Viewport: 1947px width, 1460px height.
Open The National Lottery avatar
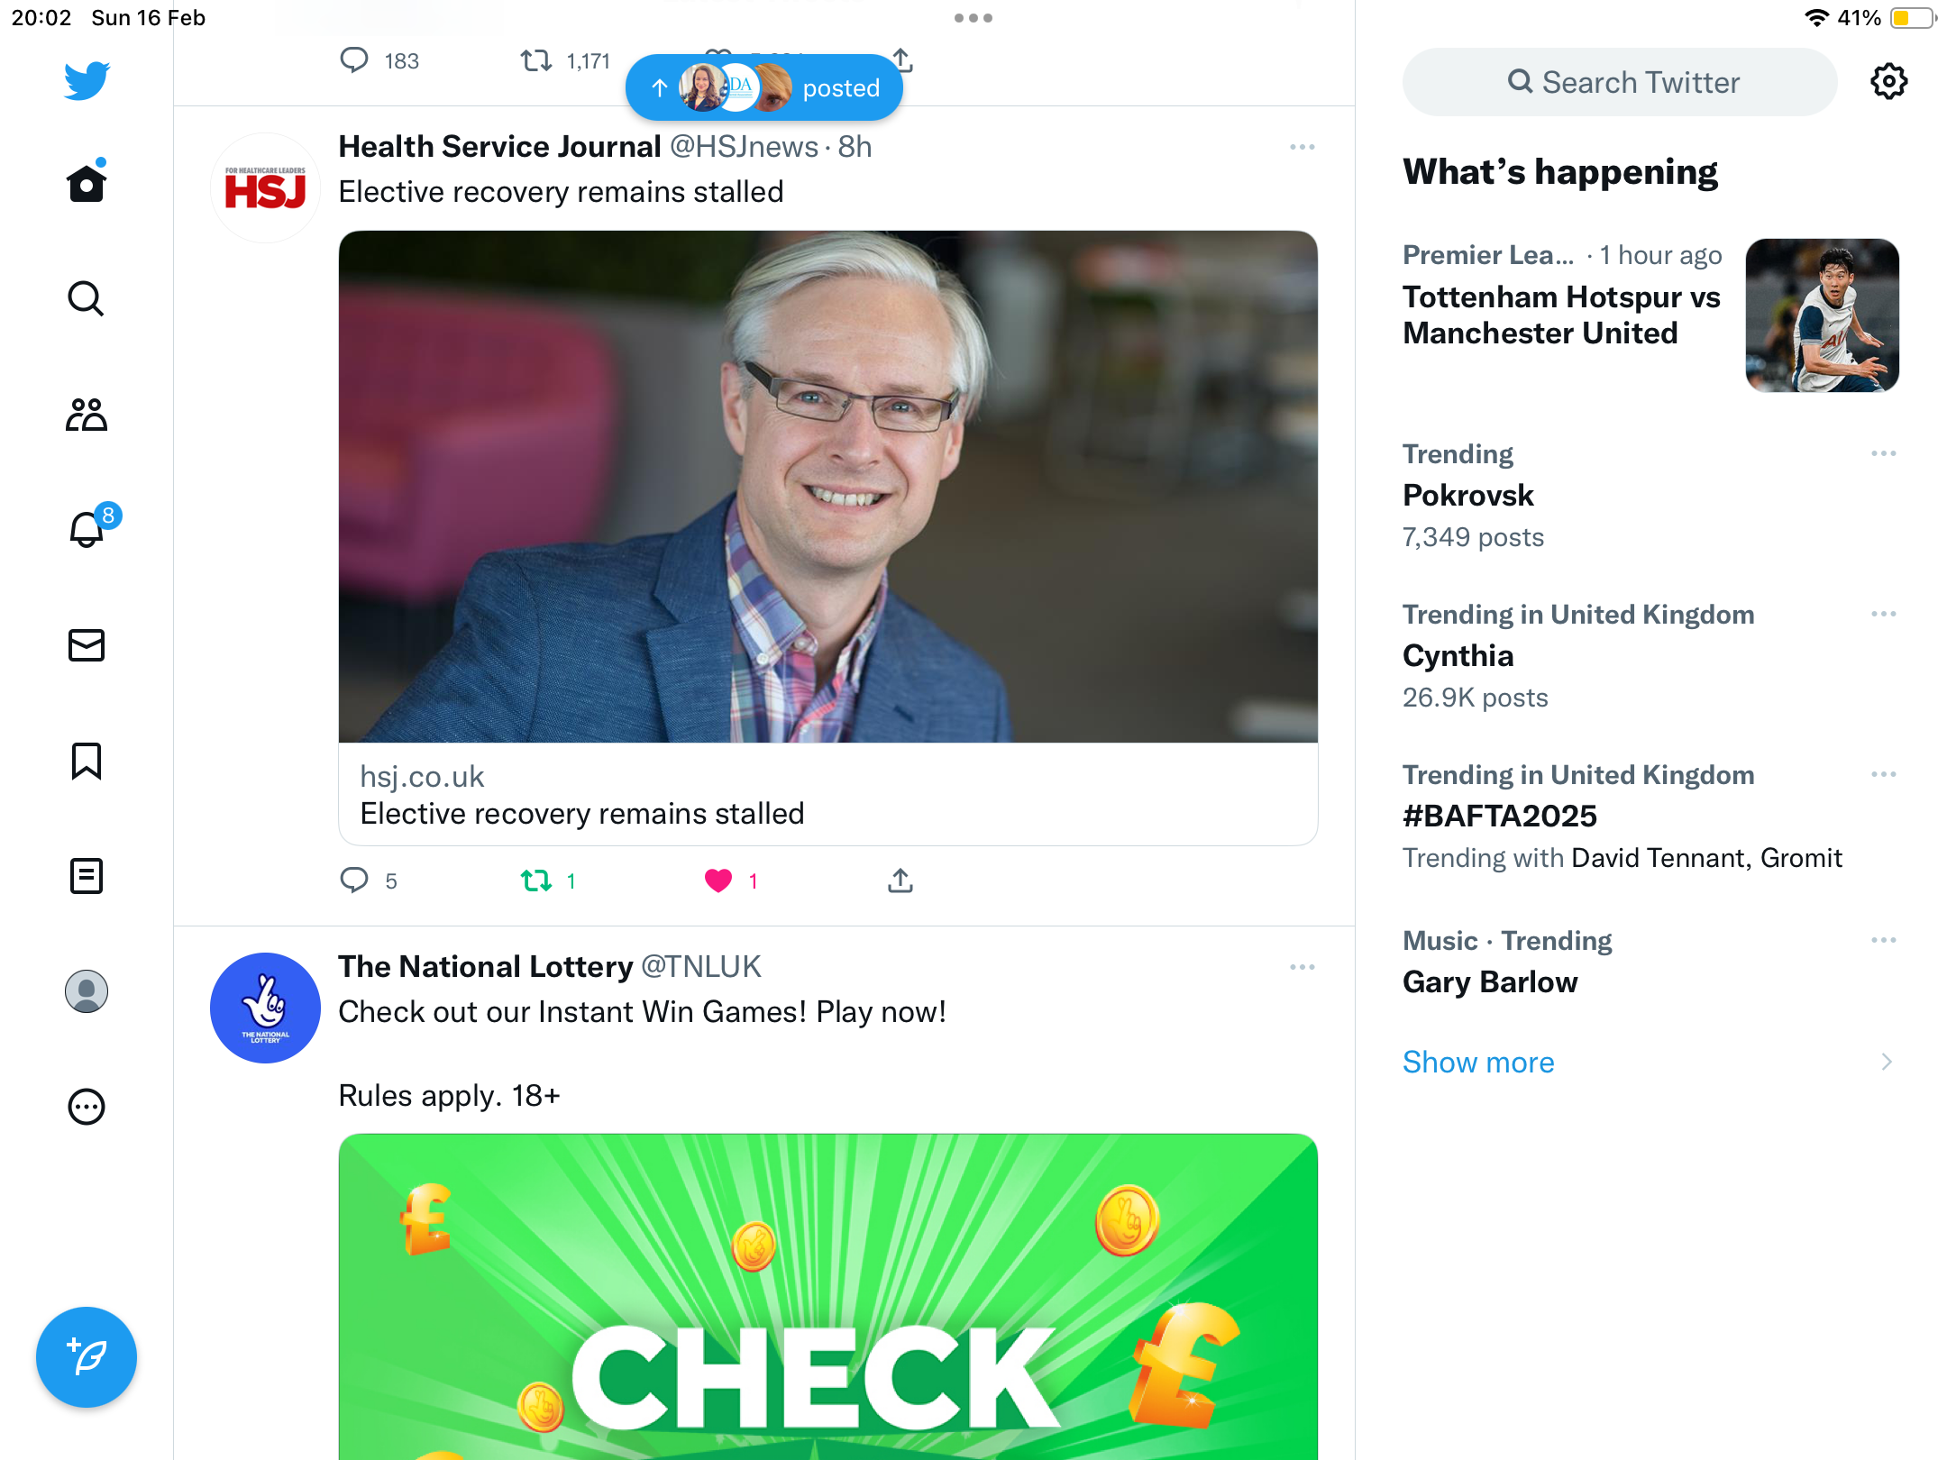265,1008
